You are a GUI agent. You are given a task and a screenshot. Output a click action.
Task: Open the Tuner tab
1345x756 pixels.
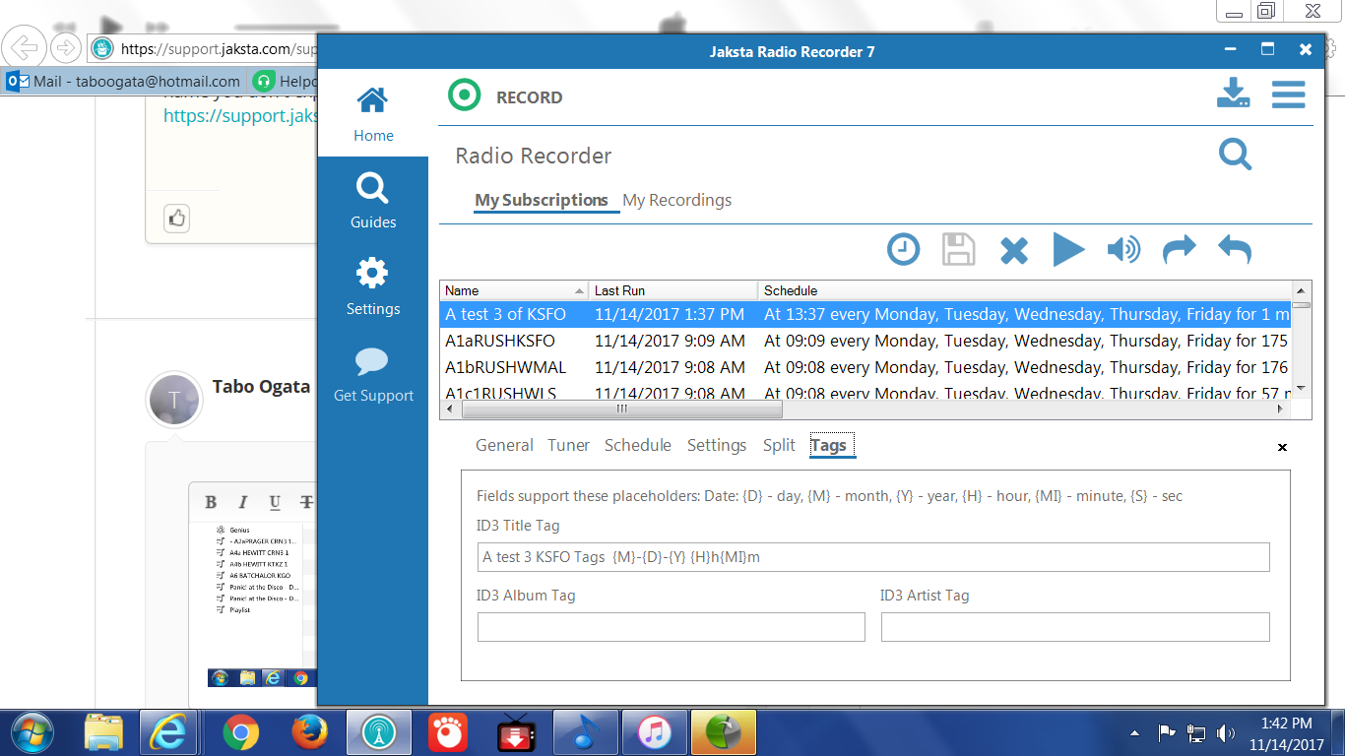pos(568,445)
